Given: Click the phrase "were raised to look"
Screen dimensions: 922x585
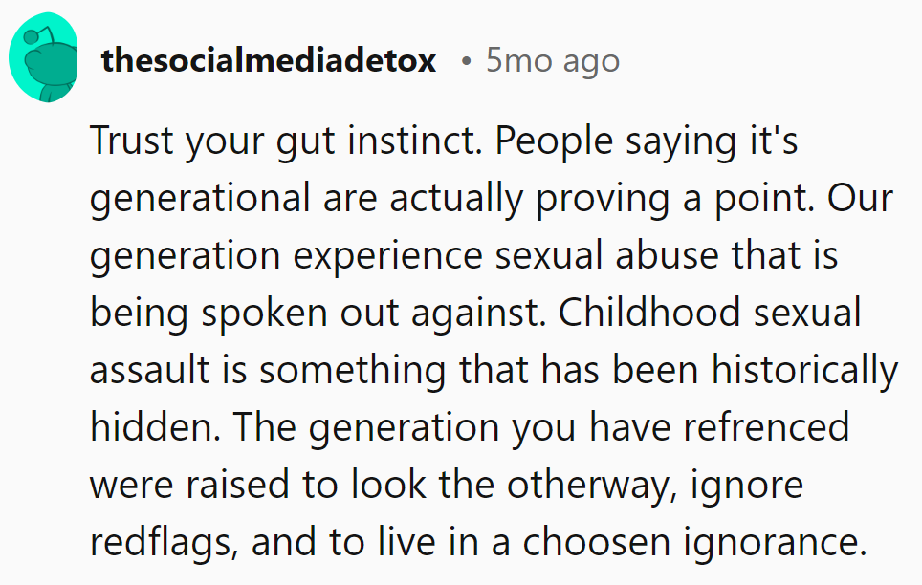Looking at the screenshot, I should point(244,484).
